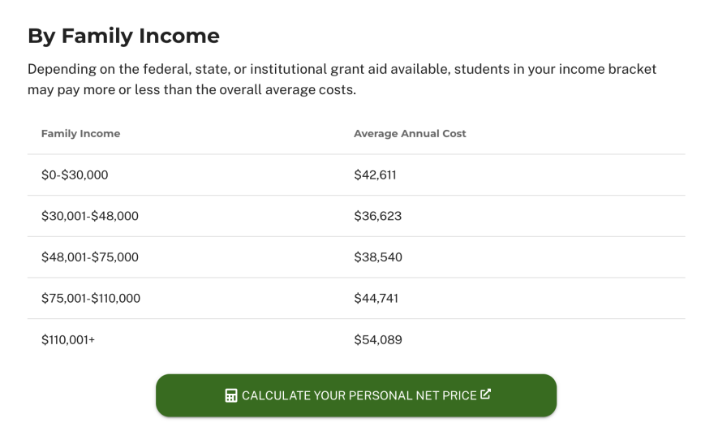
Task: Click the calculator icon on the green button
Action: tap(231, 396)
